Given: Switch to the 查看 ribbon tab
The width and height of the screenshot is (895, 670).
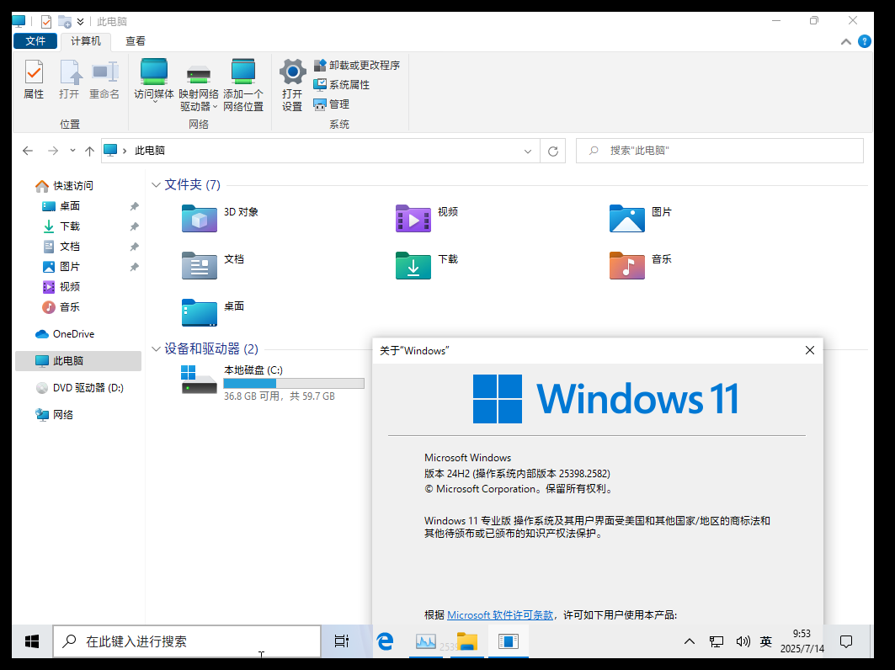Looking at the screenshot, I should [x=136, y=40].
